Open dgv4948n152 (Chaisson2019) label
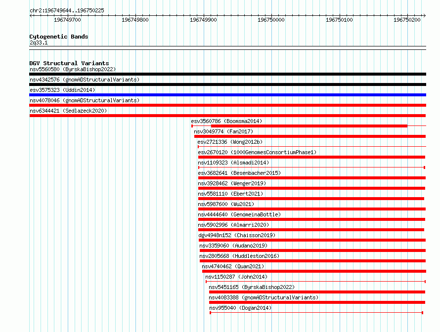The image size is (440, 332). 237,235
